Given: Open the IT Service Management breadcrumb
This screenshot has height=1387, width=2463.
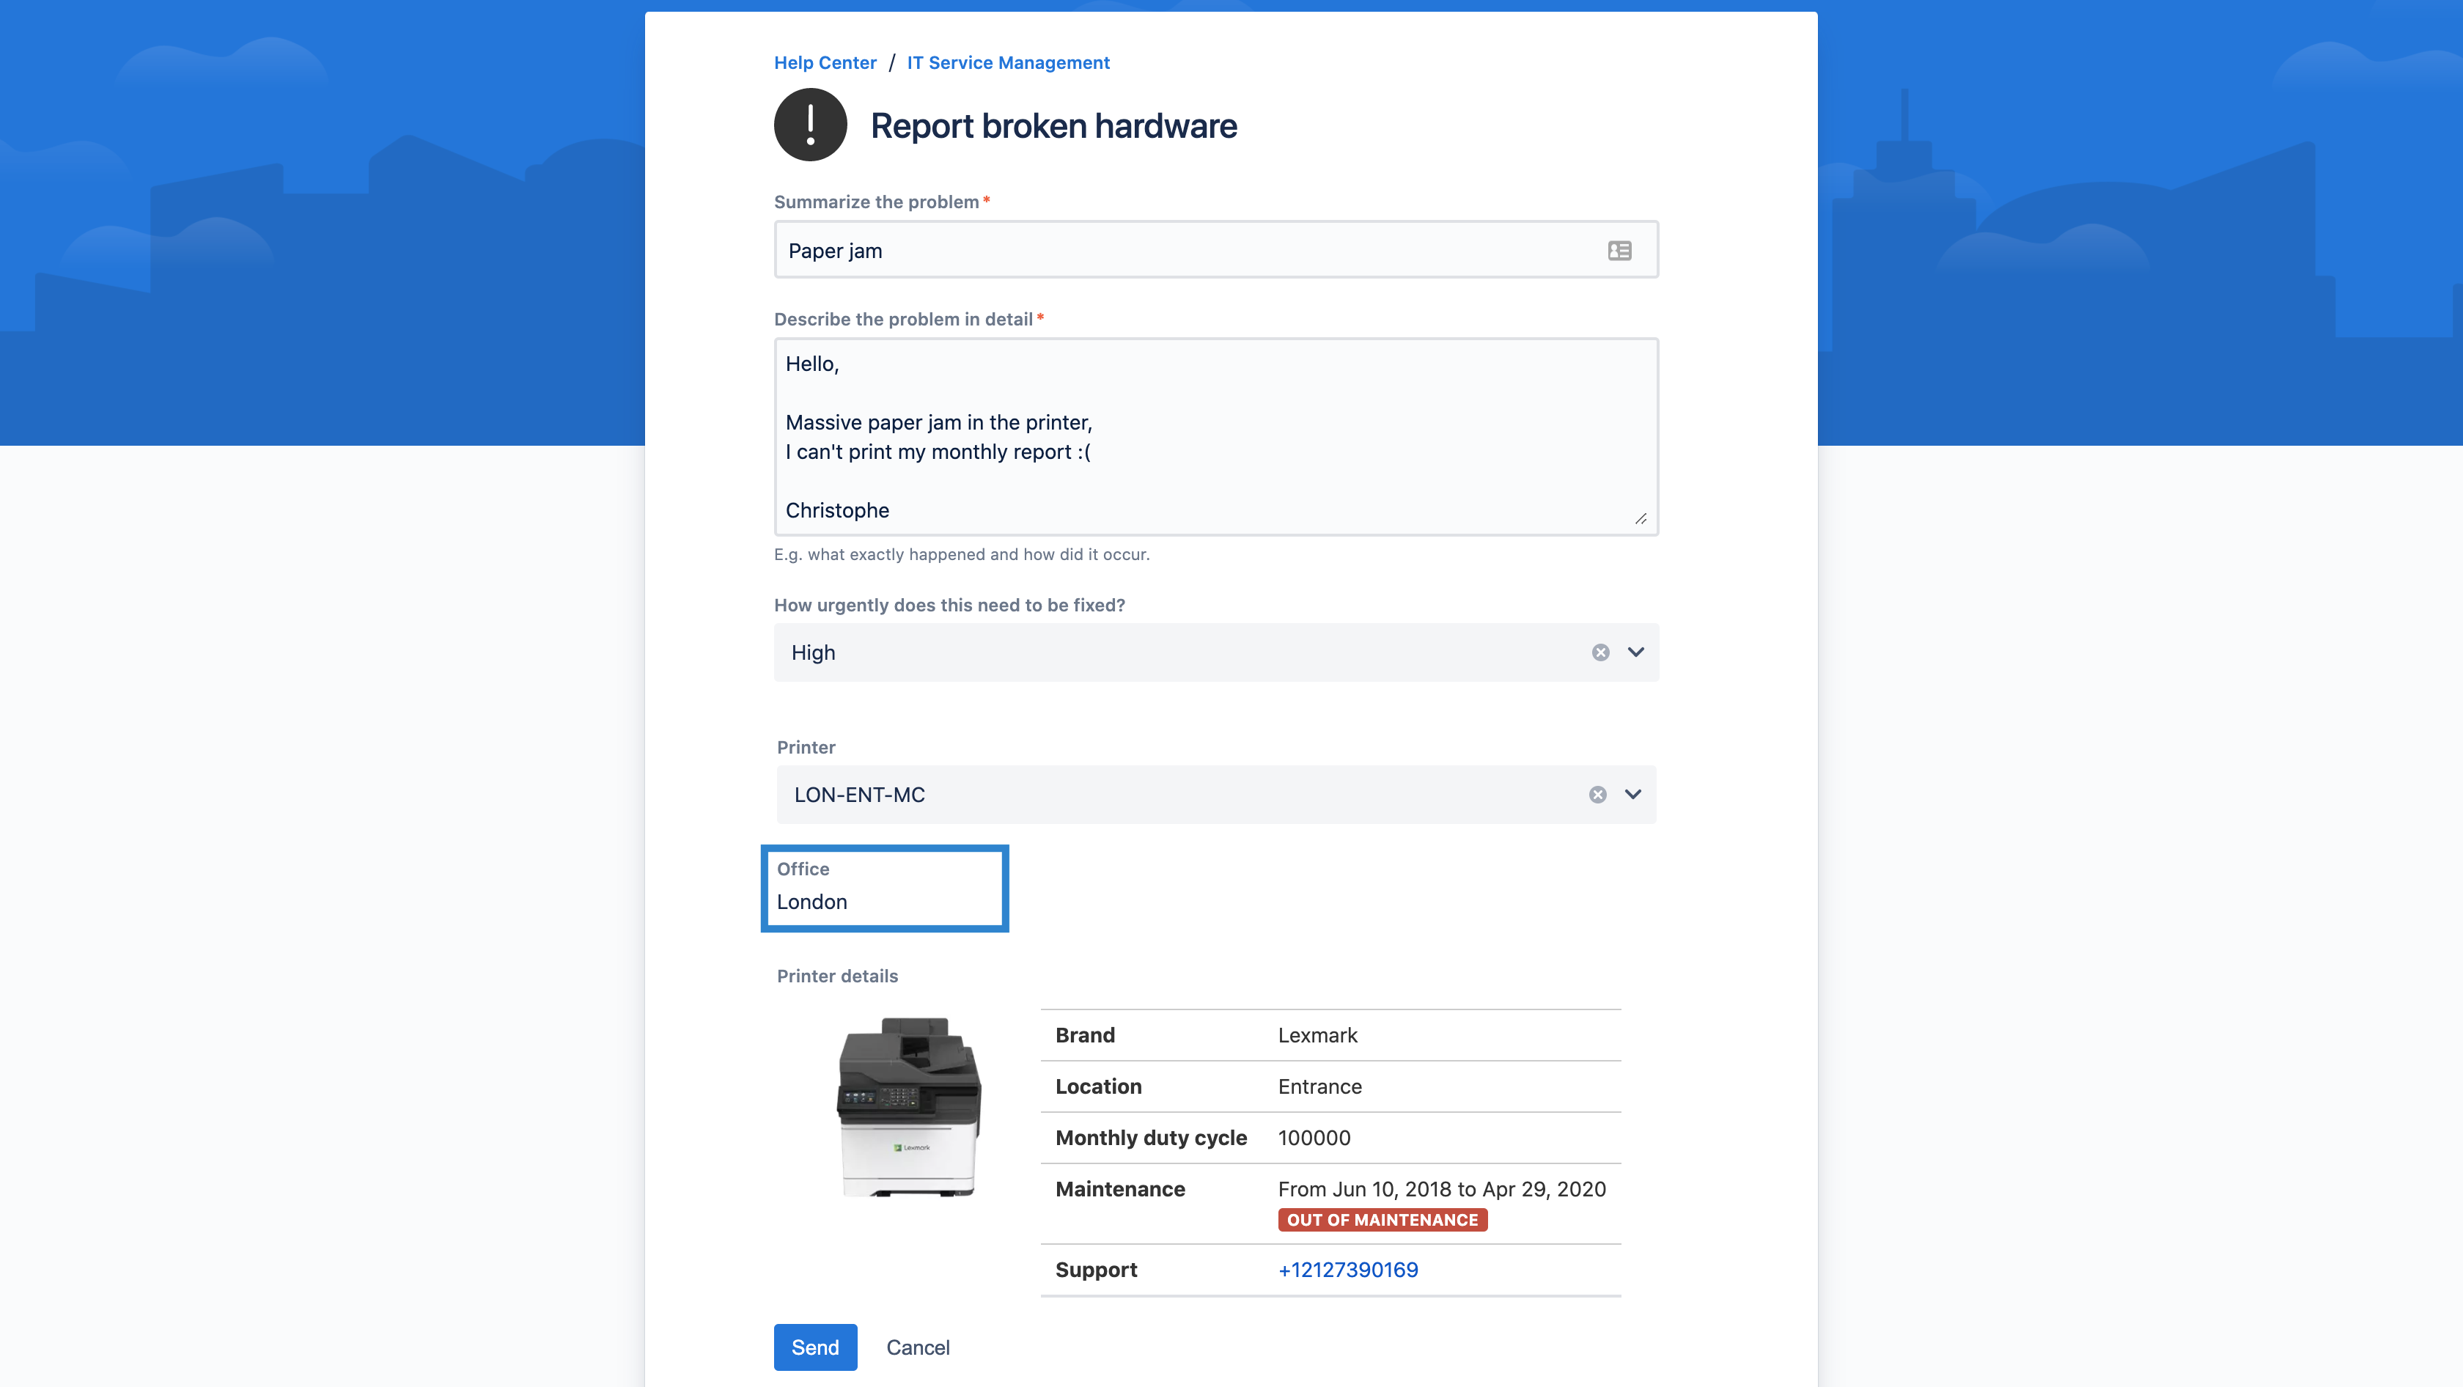Looking at the screenshot, I should (x=1008, y=62).
